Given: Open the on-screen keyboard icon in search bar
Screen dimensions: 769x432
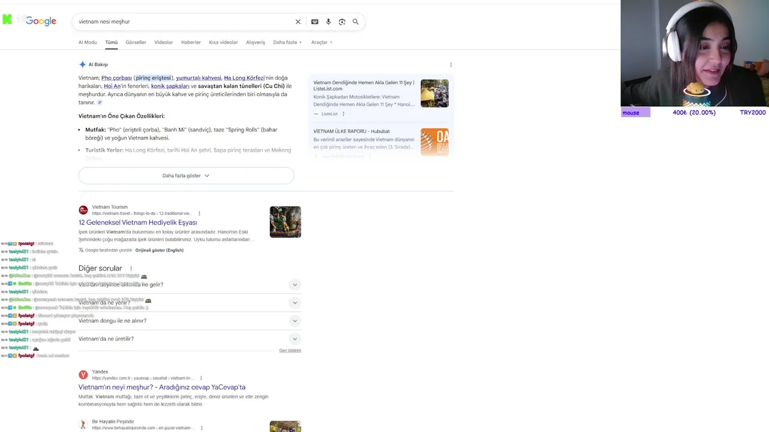Looking at the screenshot, I should point(315,22).
